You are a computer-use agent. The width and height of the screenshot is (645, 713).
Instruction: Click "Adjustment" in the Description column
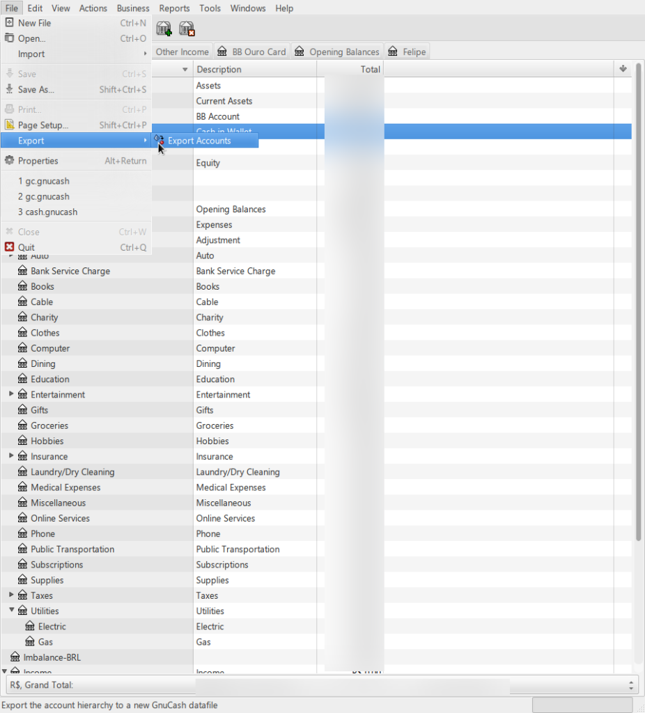tap(218, 240)
